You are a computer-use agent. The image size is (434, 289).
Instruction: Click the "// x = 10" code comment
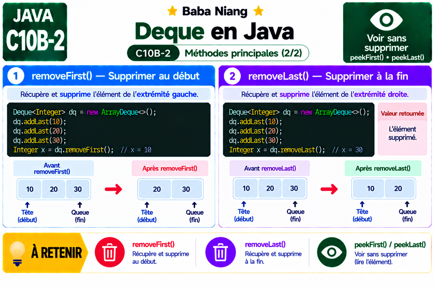click(x=136, y=150)
